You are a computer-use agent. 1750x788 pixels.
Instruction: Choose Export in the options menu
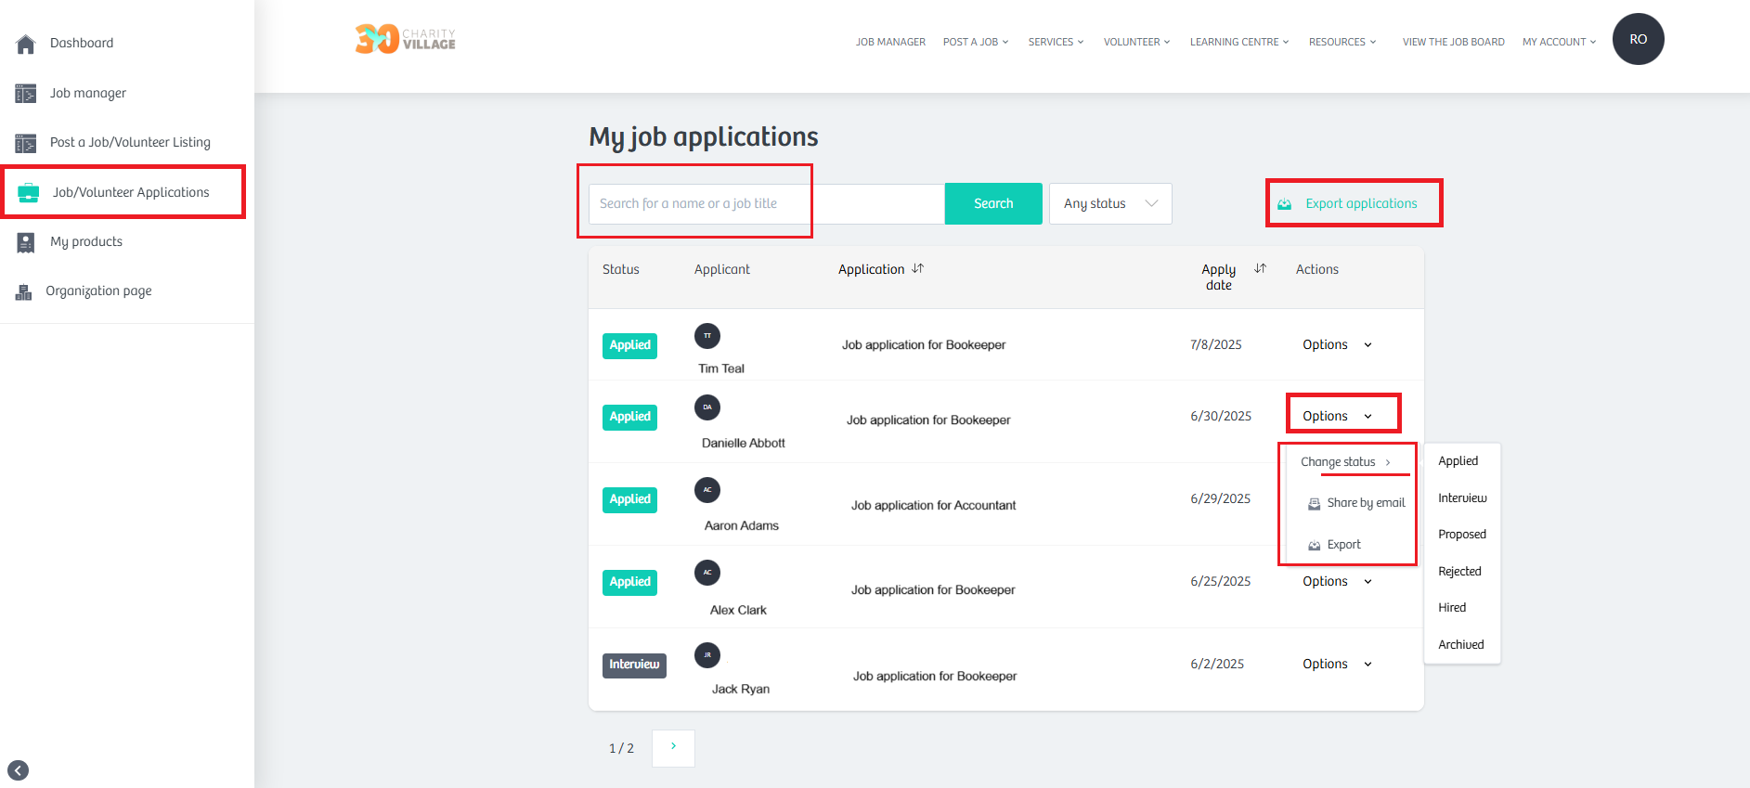(x=1334, y=545)
